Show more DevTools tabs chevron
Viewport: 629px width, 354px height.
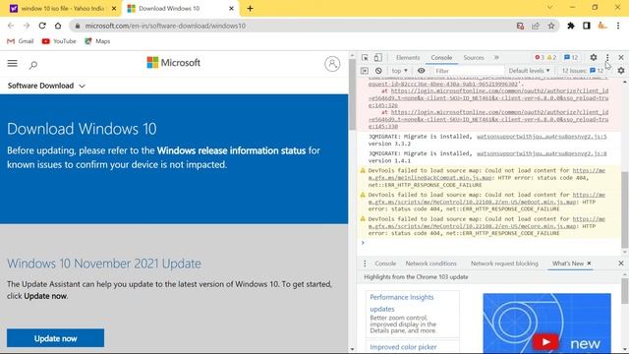coord(496,57)
